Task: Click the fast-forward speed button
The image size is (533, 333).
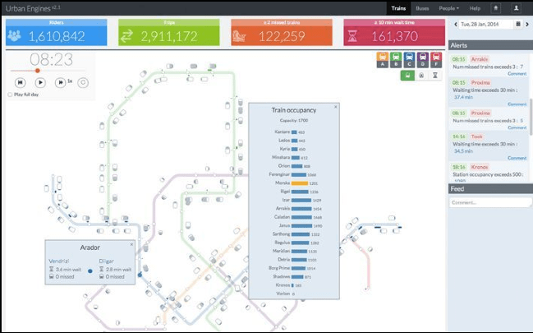Action: (60, 82)
